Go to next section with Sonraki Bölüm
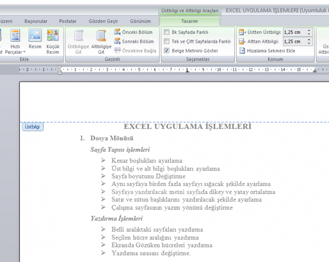Viewport: 329px width, 262px height. [x=133, y=41]
